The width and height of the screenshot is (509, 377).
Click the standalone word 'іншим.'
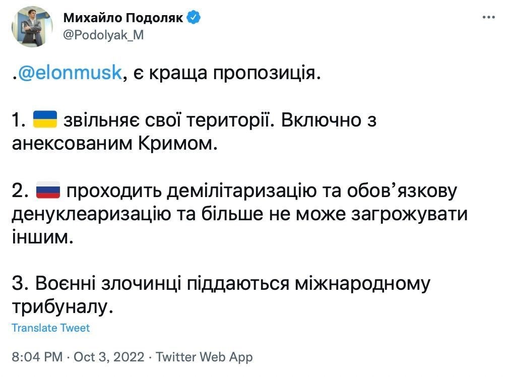point(42,237)
